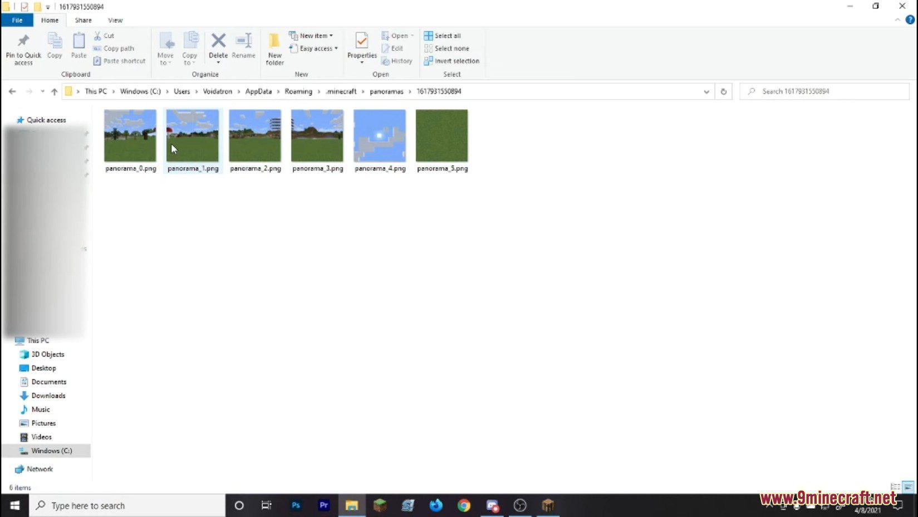Click Open in the ribbon Open group
Image resolution: width=918 pixels, height=517 pixels.
[x=397, y=36]
